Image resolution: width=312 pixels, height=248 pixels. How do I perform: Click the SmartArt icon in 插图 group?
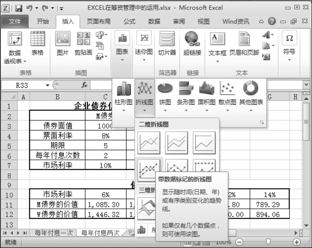pos(100,46)
